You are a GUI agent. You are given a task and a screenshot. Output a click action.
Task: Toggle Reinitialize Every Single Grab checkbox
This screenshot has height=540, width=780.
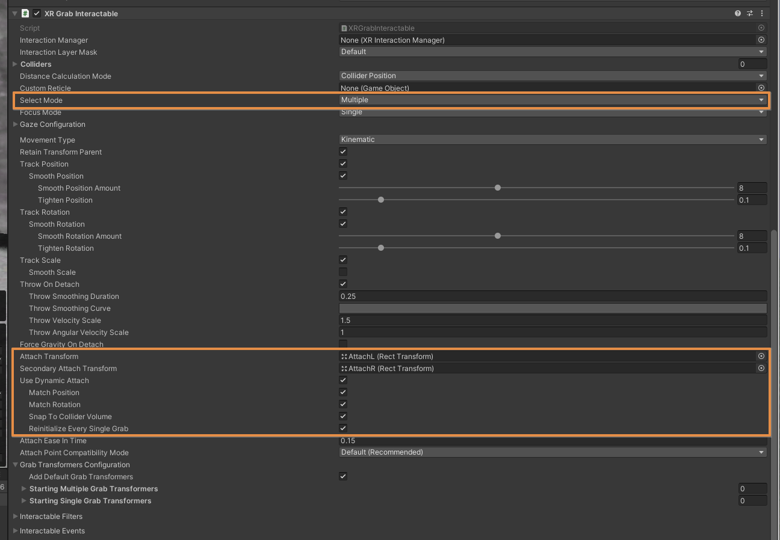tap(343, 428)
